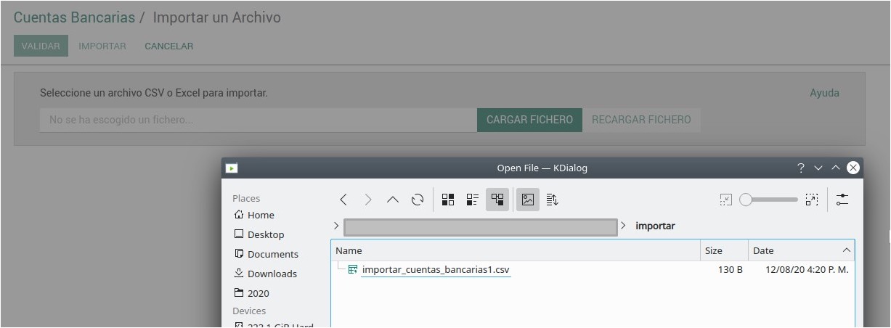Go back in the file dialog

coord(343,200)
